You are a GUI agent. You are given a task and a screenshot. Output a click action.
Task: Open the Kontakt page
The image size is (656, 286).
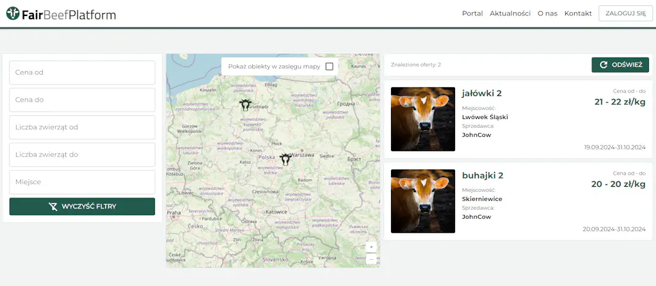point(578,13)
